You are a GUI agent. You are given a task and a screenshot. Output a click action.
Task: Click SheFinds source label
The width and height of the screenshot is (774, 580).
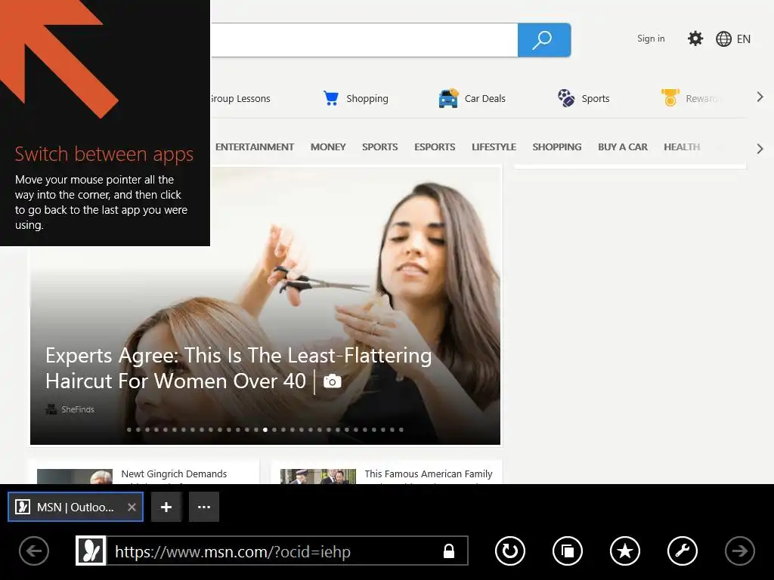click(x=78, y=409)
